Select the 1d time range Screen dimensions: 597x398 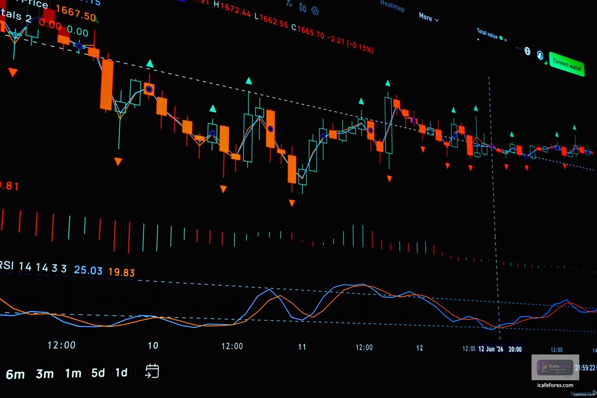coord(121,372)
